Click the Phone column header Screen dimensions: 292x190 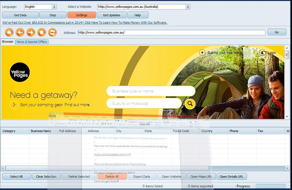242,131
